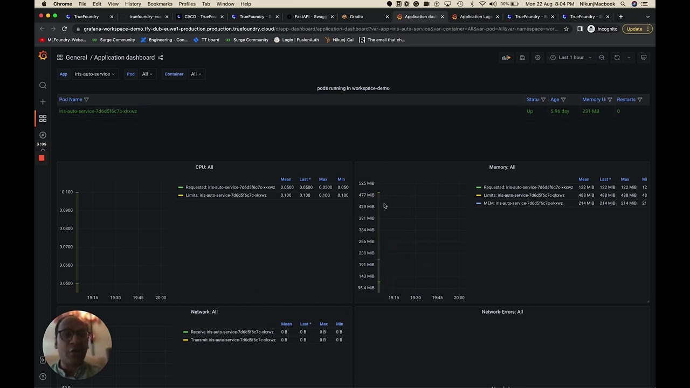Open the Memory: All panel title menu
Image resolution: width=690 pixels, height=388 pixels.
coord(502,167)
